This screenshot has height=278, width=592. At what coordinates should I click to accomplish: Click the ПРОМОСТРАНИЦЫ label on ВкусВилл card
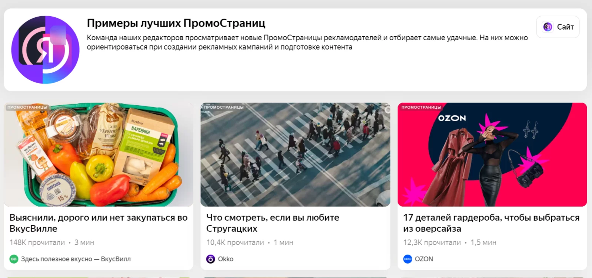27,107
